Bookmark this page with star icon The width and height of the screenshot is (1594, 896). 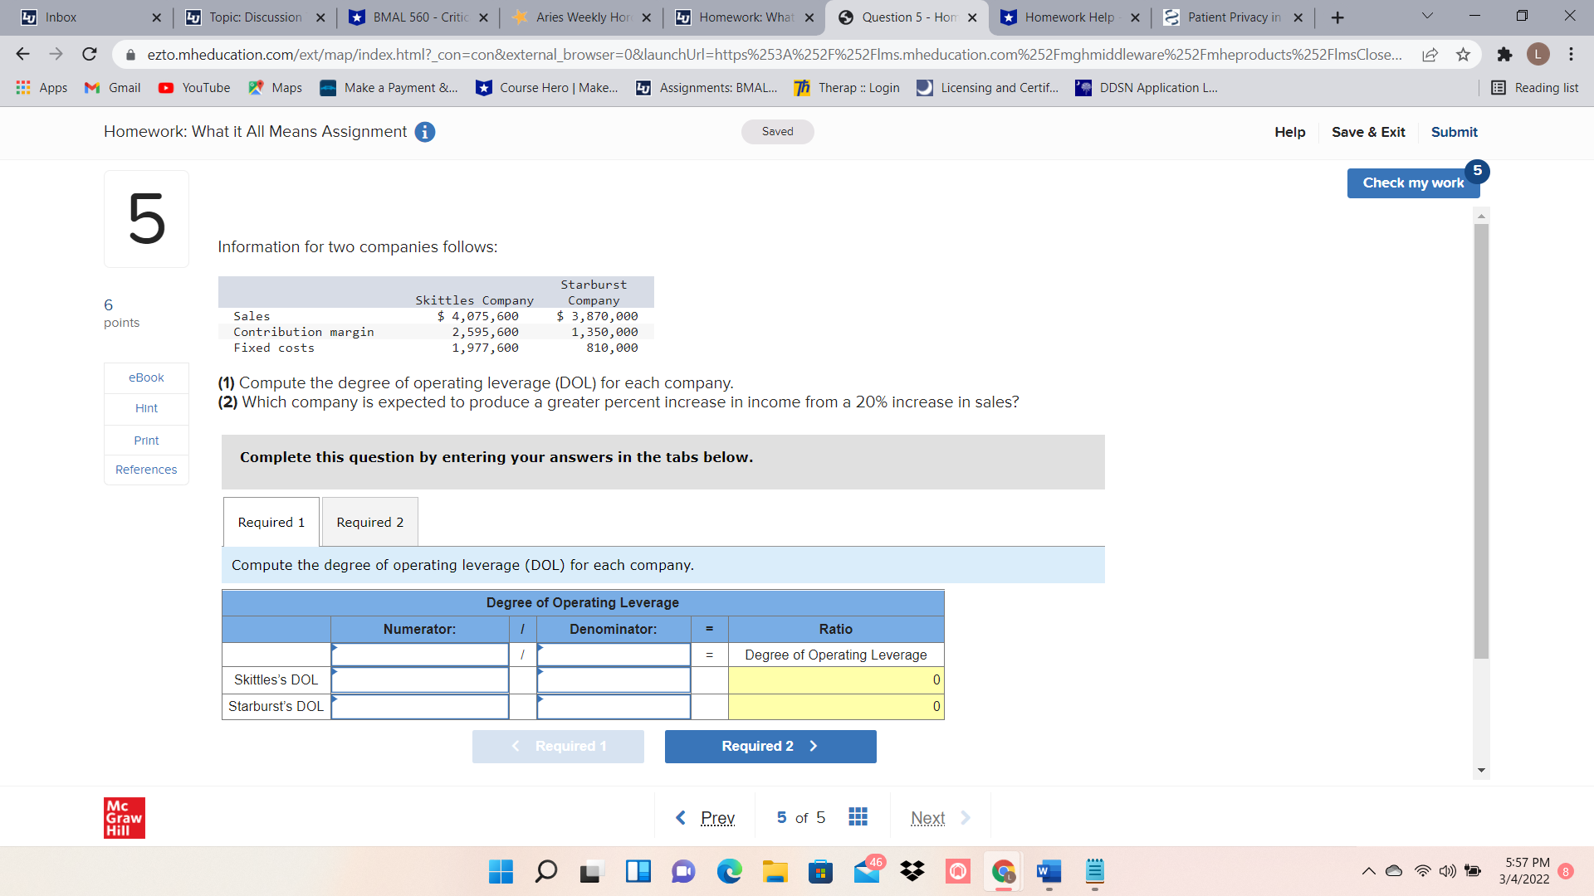coord(1463,55)
